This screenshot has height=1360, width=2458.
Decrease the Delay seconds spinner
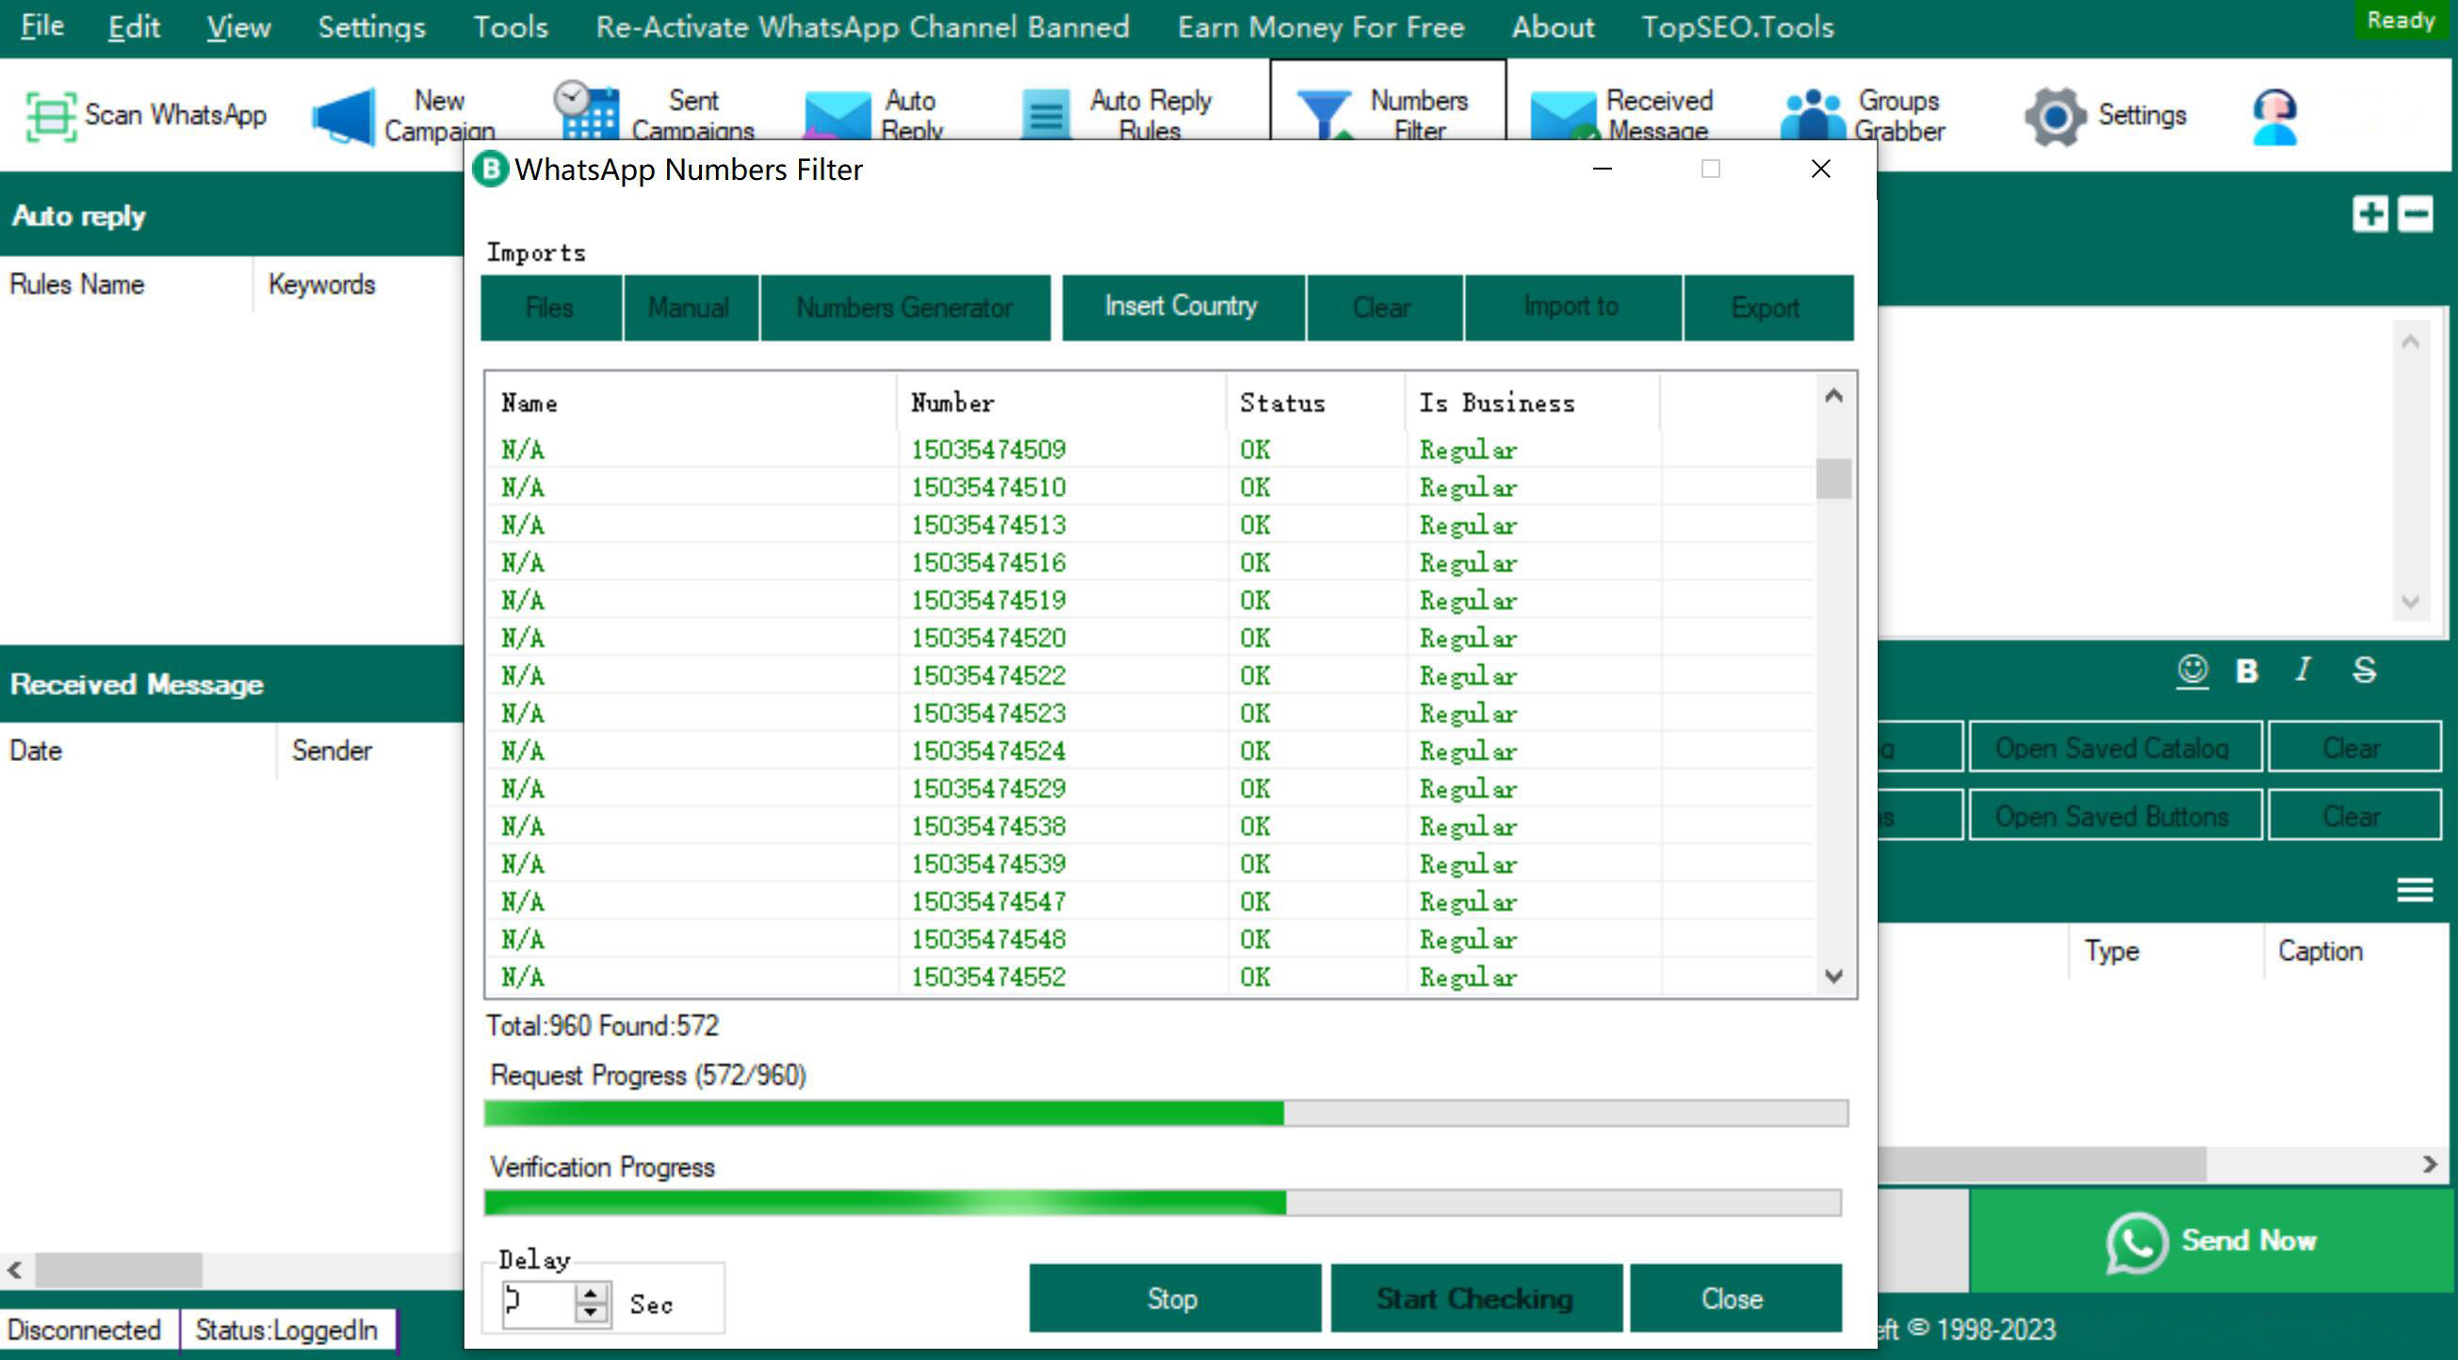[x=591, y=1312]
